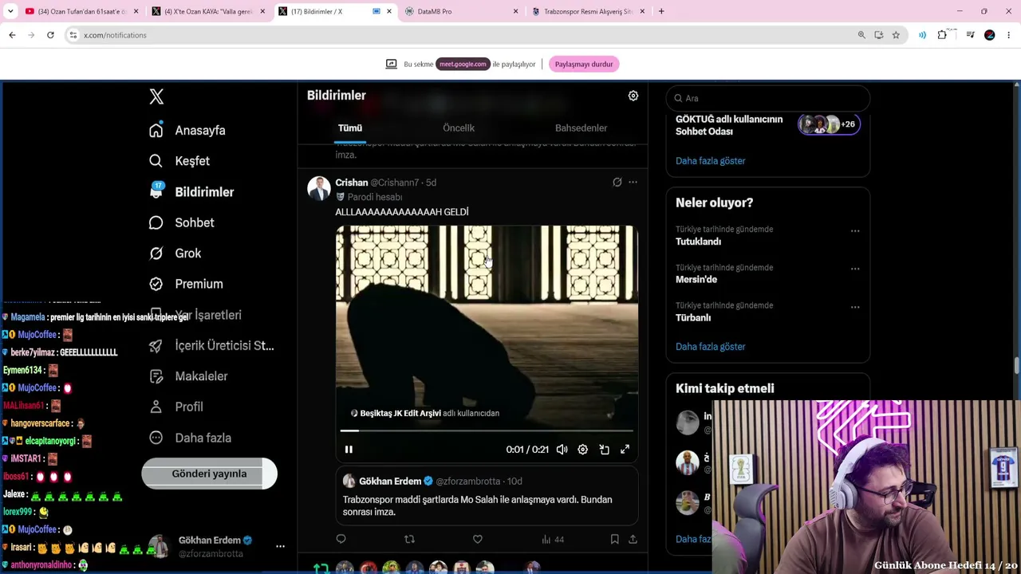The image size is (1021, 574).
Task: Open the Türbanlı trending topic
Action: tap(693, 318)
